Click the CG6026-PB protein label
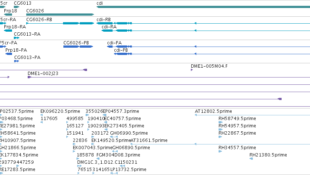Image resolution: width=310 pixels, height=175 pixels. point(76,43)
